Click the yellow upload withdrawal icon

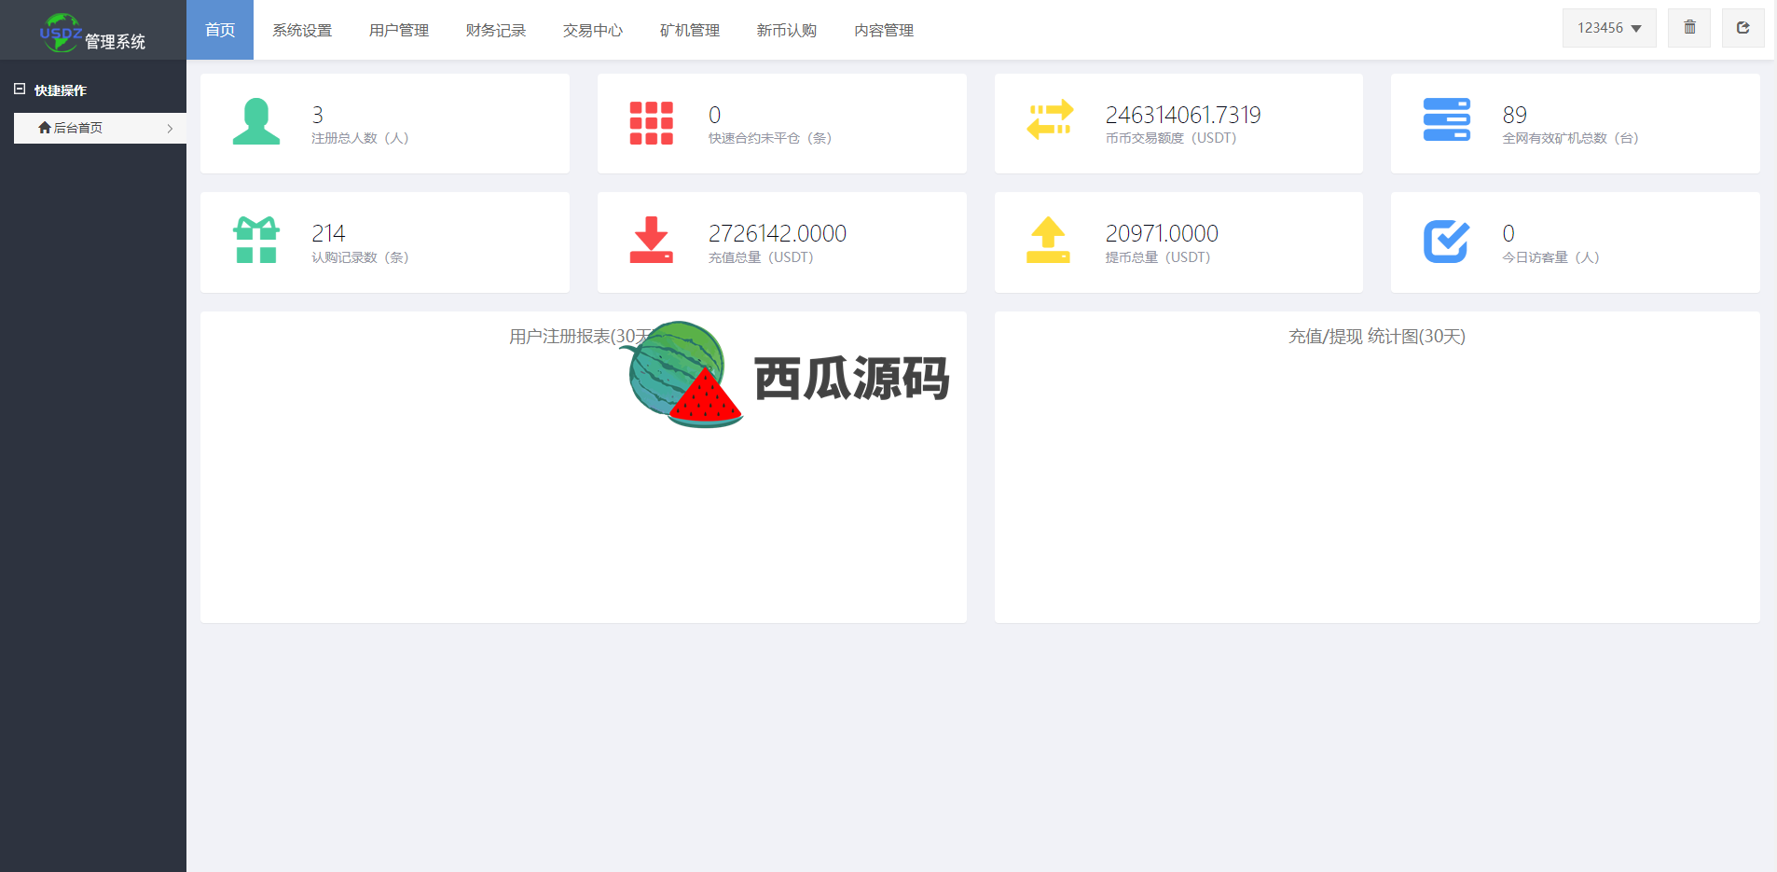coord(1048,240)
